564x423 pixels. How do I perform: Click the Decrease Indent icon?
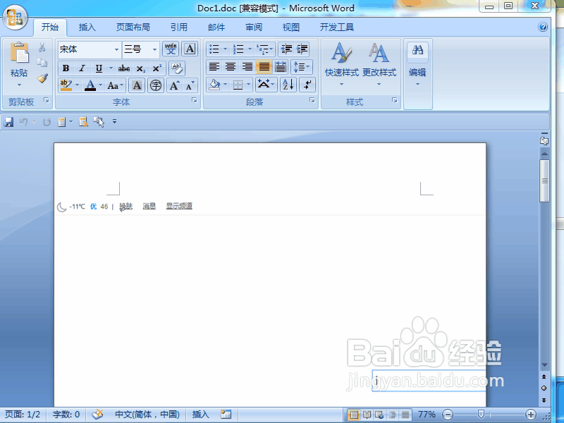(x=286, y=49)
